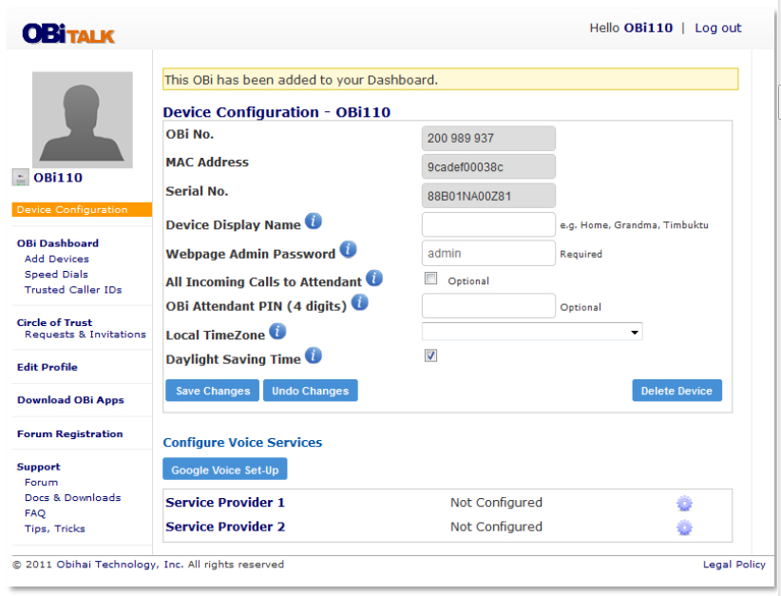This screenshot has width=781, height=596.
Task: Click the info icon beside Webpage Admin Password
Action: [348, 248]
